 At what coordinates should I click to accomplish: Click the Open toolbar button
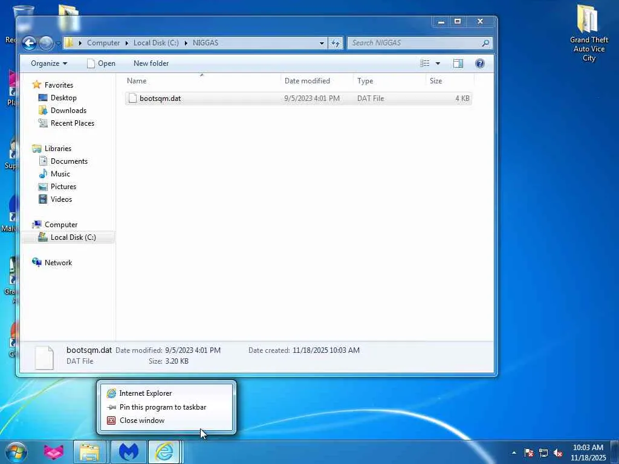click(101, 63)
